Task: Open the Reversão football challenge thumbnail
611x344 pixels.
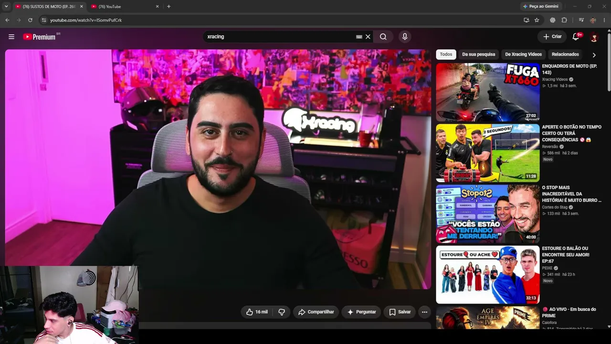Action: (488, 153)
